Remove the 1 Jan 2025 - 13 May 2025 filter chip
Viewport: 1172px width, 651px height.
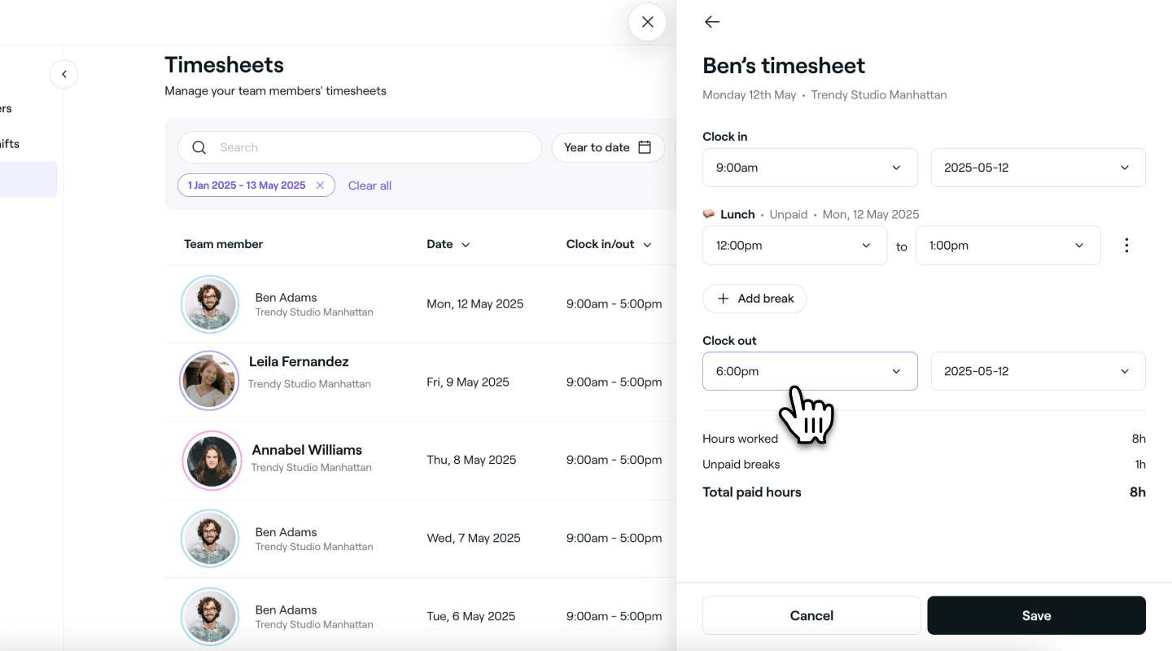coord(320,186)
